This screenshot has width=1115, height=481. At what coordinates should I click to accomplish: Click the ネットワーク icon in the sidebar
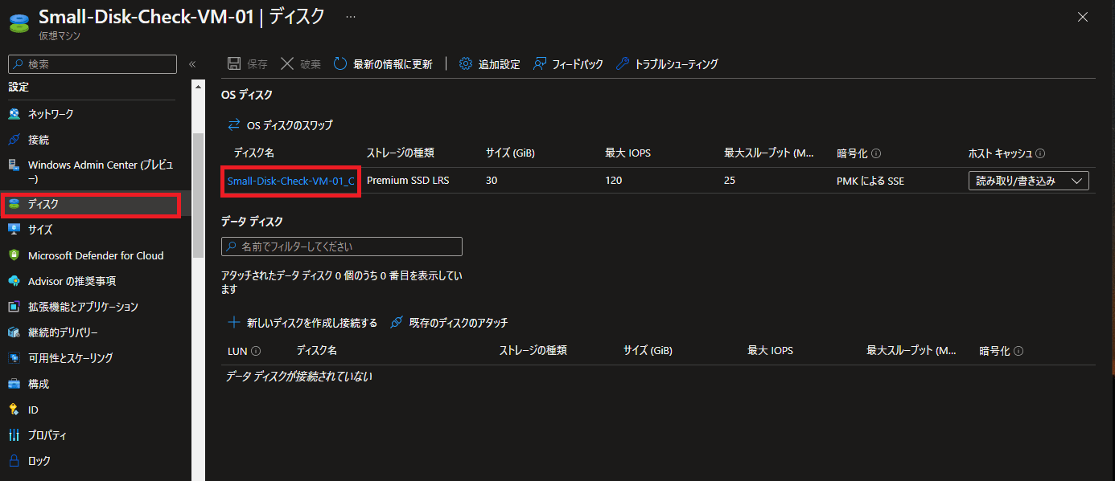(14, 114)
